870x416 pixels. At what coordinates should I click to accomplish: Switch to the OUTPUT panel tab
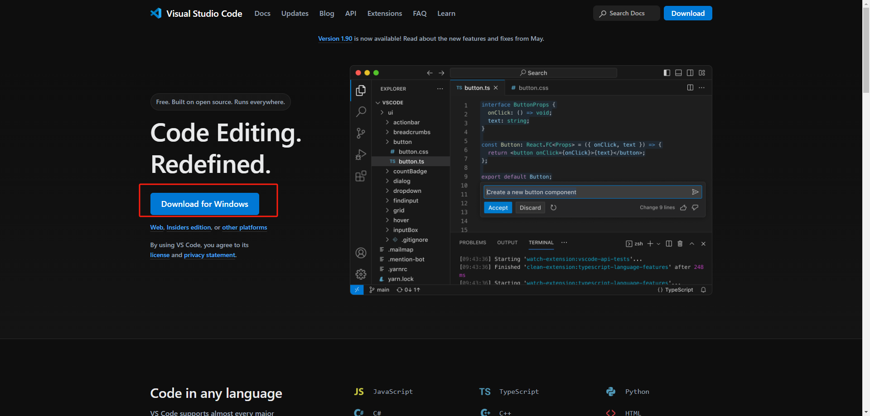click(507, 243)
